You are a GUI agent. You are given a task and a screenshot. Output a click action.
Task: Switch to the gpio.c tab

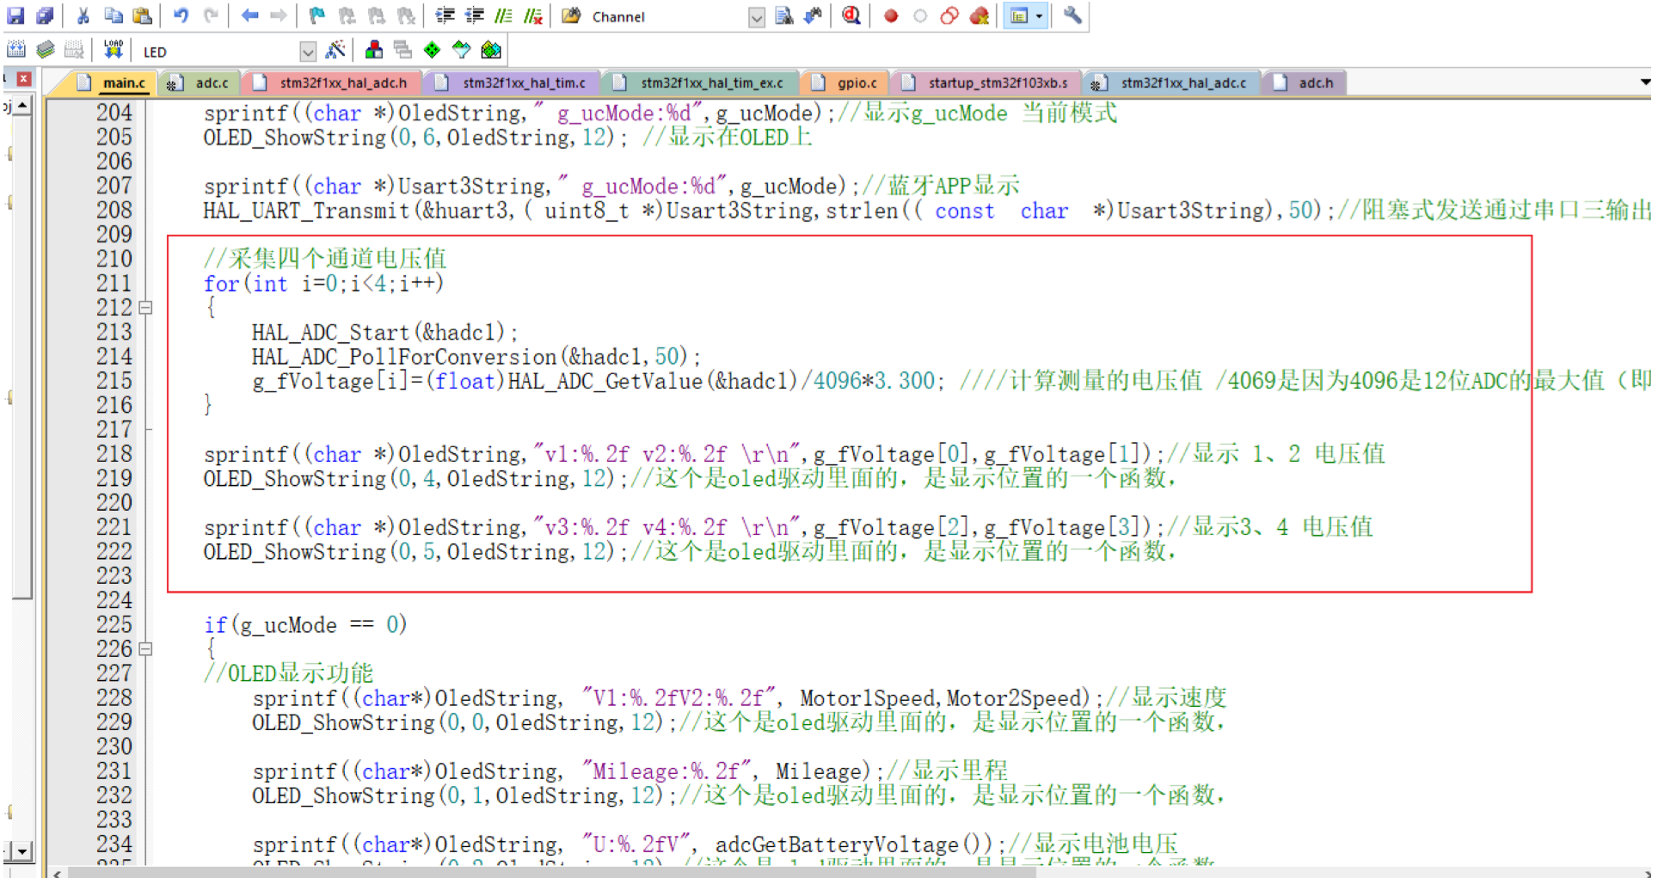tap(845, 83)
